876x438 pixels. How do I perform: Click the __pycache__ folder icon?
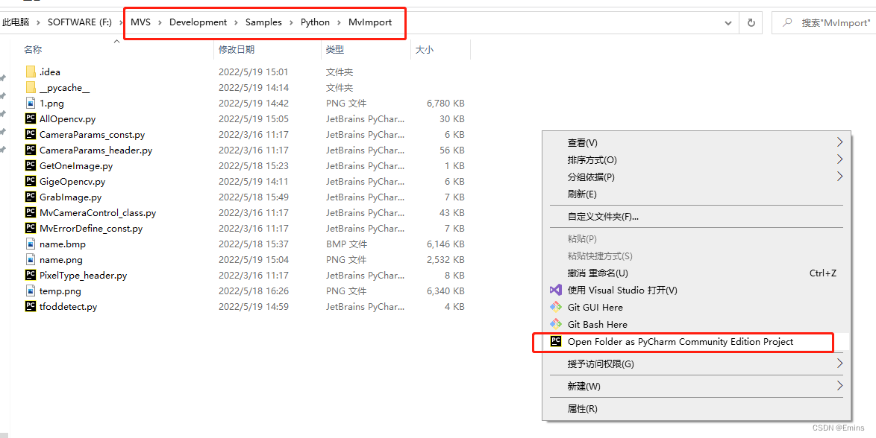[31, 88]
